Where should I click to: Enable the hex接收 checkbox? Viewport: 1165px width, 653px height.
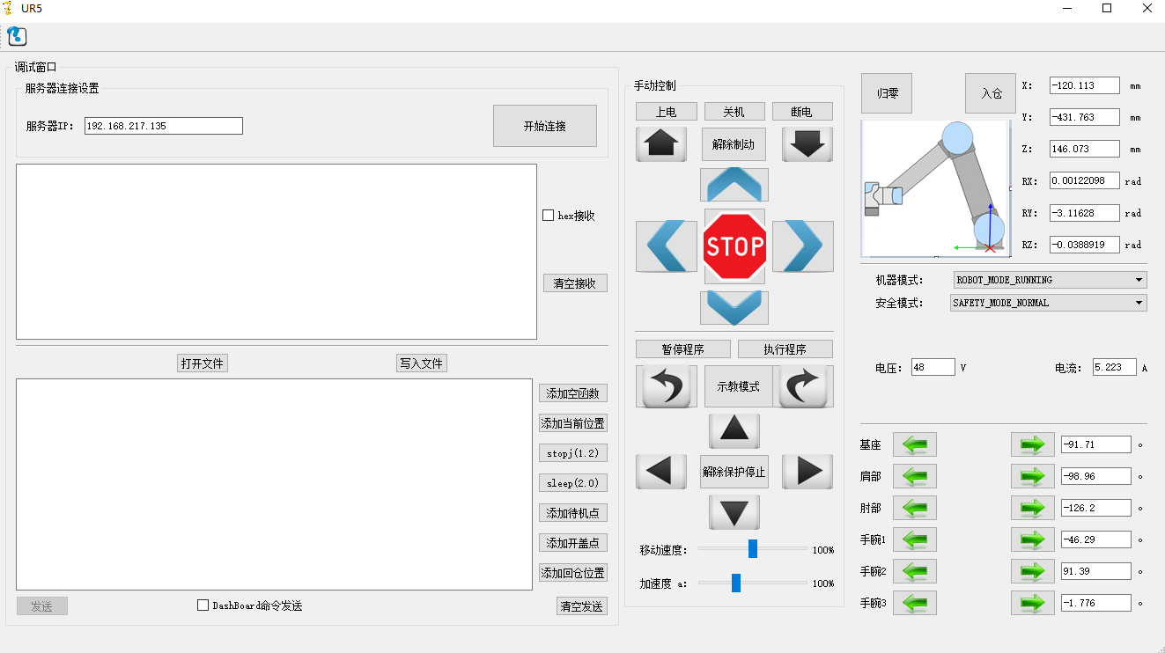click(x=548, y=215)
